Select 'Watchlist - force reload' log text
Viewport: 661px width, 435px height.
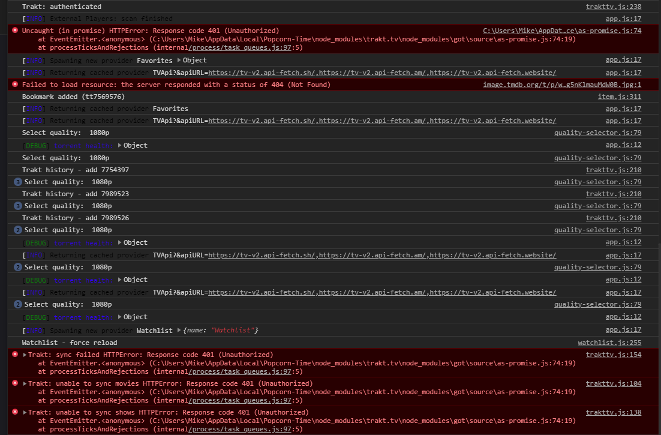[x=70, y=343]
